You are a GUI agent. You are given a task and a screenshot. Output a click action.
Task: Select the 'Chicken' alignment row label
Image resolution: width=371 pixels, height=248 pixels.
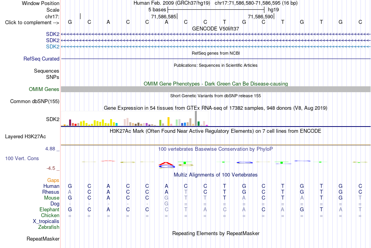click(x=50, y=215)
